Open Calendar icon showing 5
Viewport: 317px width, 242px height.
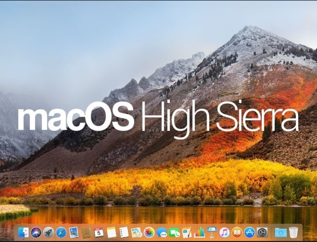pyautogui.click(x=99, y=232)
